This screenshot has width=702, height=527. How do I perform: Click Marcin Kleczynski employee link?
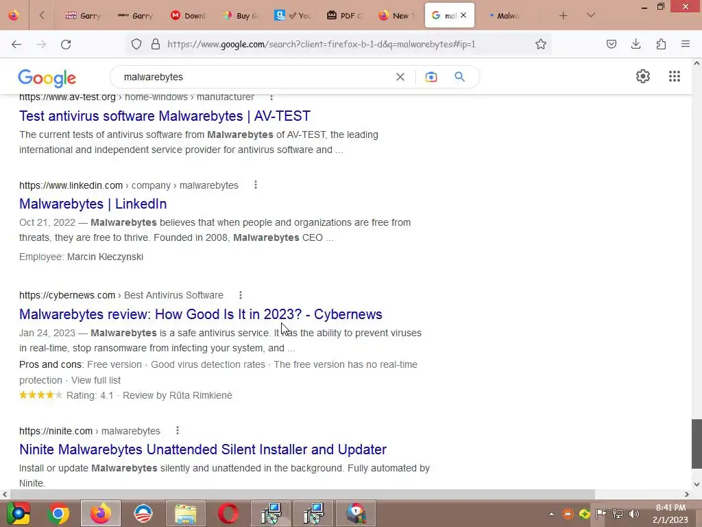(x=105, y=257)
